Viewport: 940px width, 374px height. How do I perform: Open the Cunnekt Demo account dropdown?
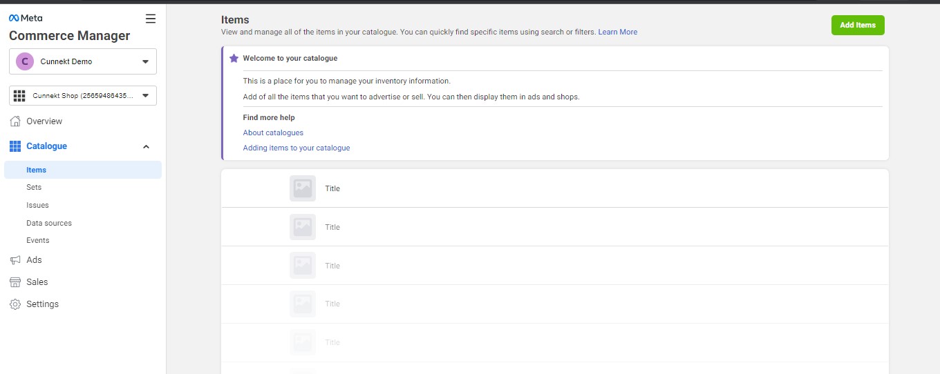click(83, 61)
